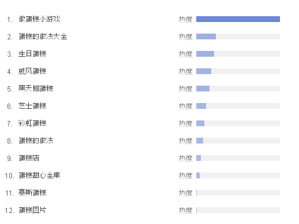Click the heat bar beside 蛋糕的做法大全
This screenshot has width=299, height=224.
(x=238, y=36)
